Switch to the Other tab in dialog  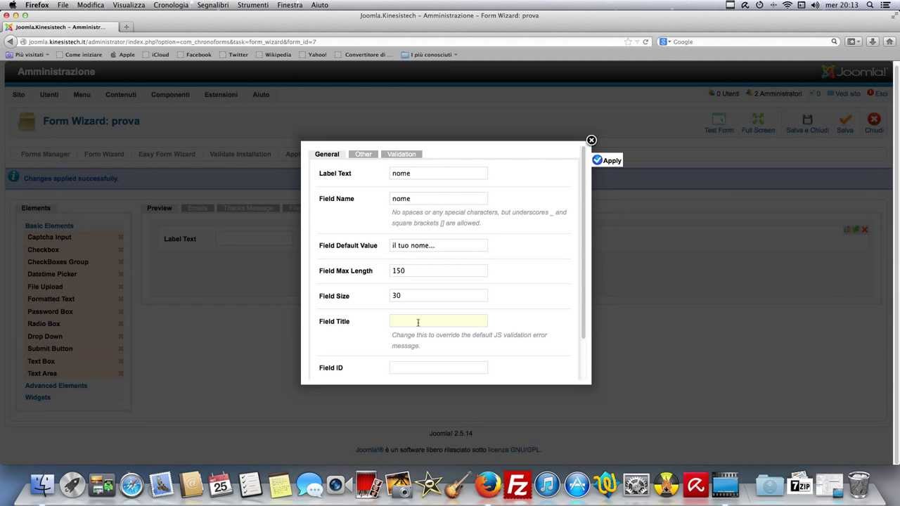(x=364, y=154)
